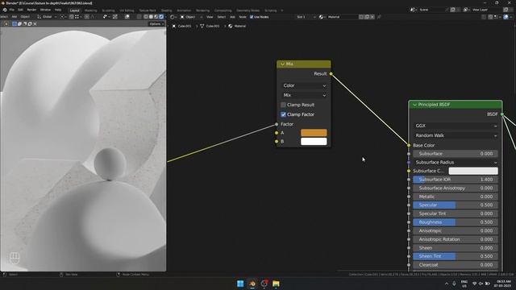Click the node editor overlay icon at right
The width and height of the screenshot is (516, 290).
point(506,17)
